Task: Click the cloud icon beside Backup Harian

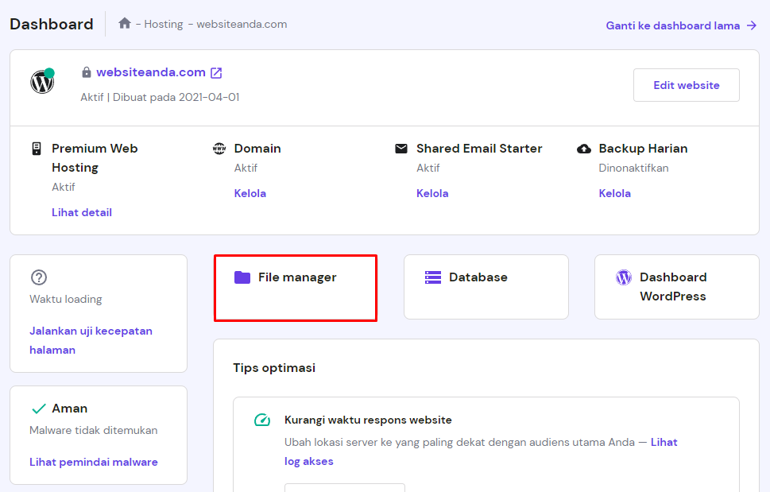Action: [584, 148]
